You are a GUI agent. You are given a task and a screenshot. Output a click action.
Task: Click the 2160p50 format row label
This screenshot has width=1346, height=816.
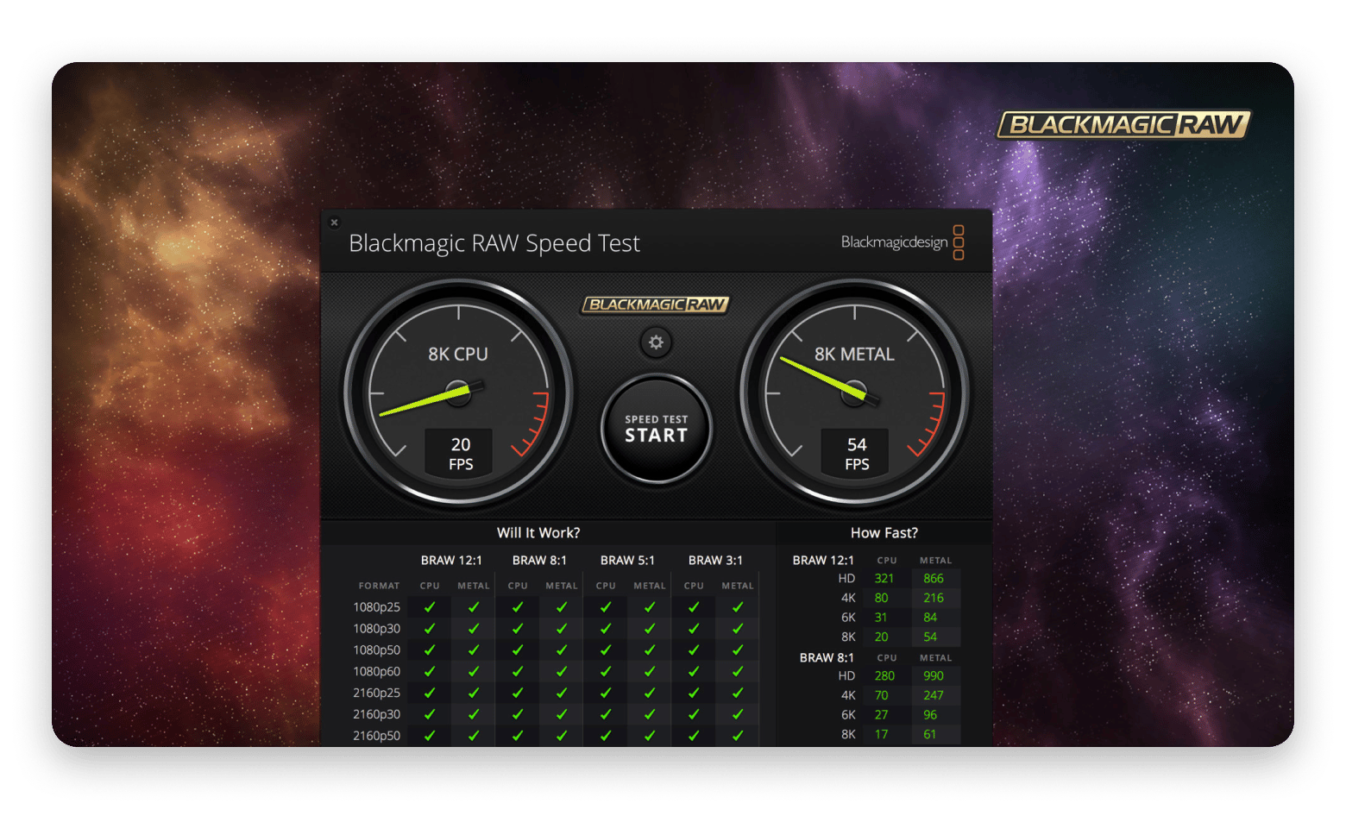(376, 736)
